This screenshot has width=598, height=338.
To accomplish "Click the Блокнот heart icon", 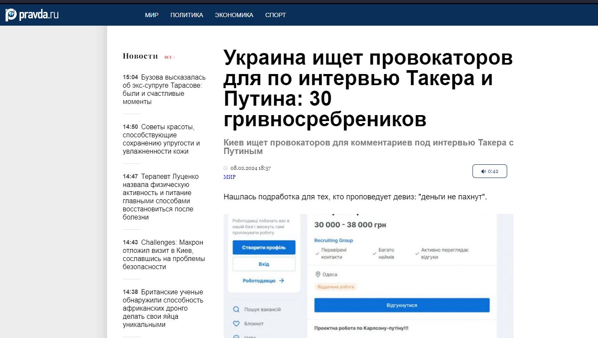I will click(236, 323).
